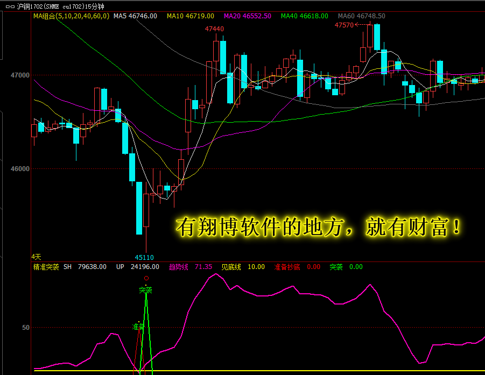
Task: Click the UP 24196.00 indicator value
Action: click(138, 267)
